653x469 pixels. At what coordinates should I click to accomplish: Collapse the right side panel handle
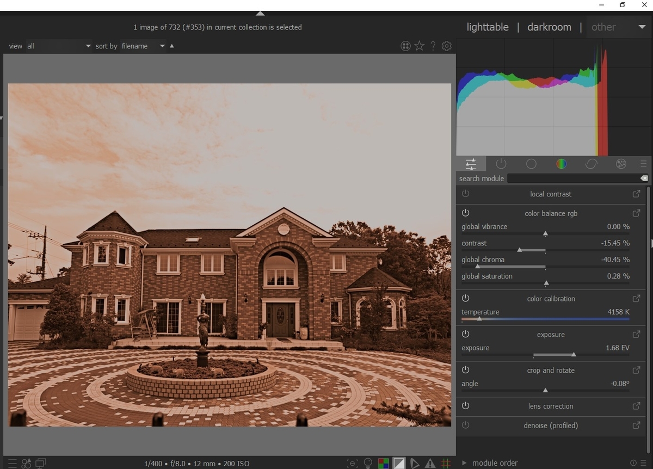pyautogui.click(x=651, y=243)
